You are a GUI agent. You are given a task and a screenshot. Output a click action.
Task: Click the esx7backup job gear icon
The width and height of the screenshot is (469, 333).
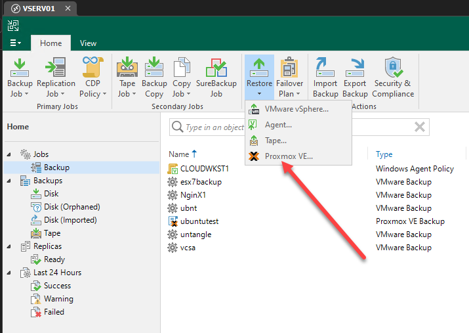[173, 182]
